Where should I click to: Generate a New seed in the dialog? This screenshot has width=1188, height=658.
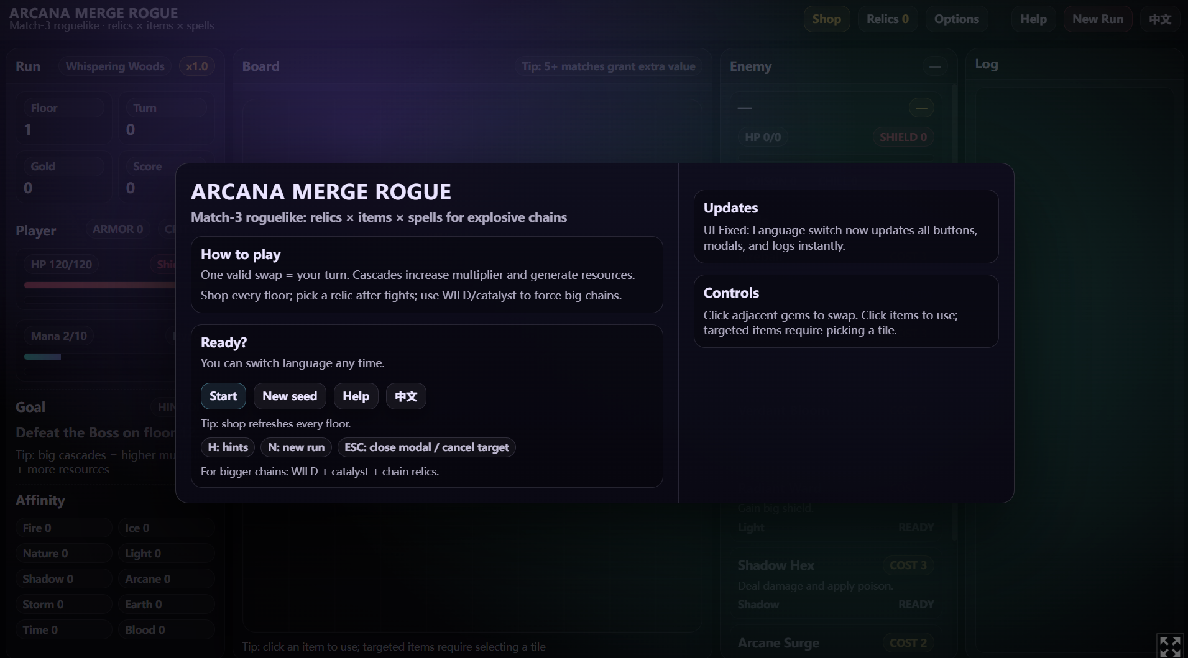click(290, 396)
